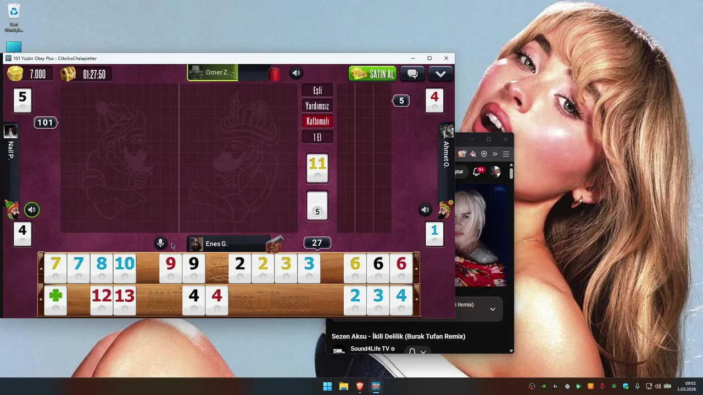The width and height of the screenshot is (703, 395).
Task: Expand the game menu chevron at top right
Action: (440, 74)
